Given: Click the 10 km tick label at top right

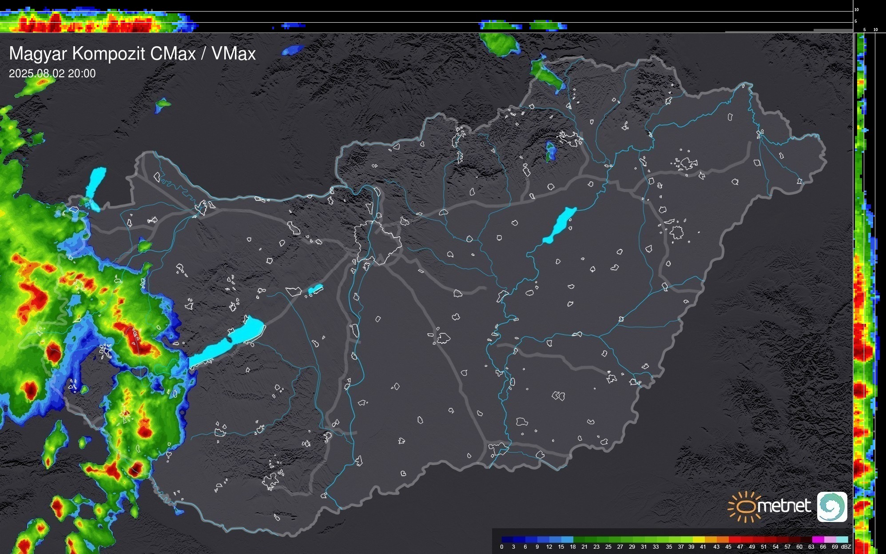Looking at the screenshot, I should (x=857, y=9).
